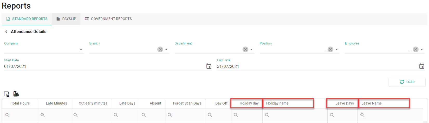Export the report to Excel file
The height and width of the screenshot is (123, 429).
pyautogui.click(x=16, y=94)
